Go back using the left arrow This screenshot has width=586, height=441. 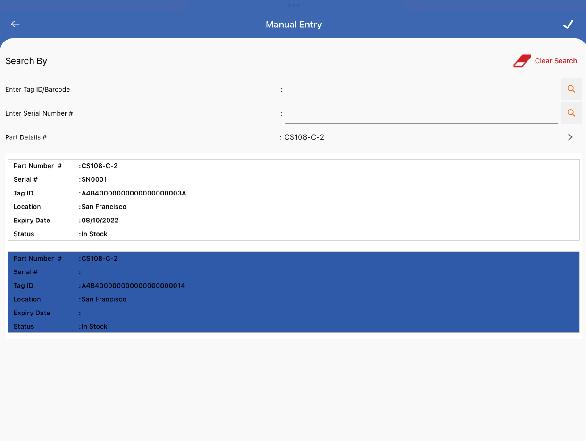click(x=16, y=24)
